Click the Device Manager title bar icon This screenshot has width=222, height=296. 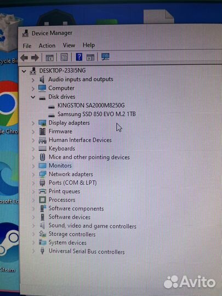tap(25, 33)
